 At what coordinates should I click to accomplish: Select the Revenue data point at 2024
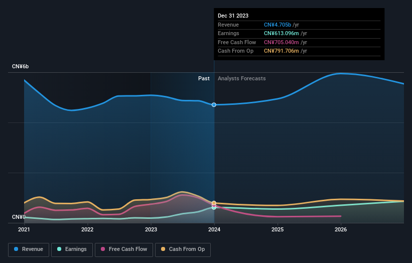[214, 105]
